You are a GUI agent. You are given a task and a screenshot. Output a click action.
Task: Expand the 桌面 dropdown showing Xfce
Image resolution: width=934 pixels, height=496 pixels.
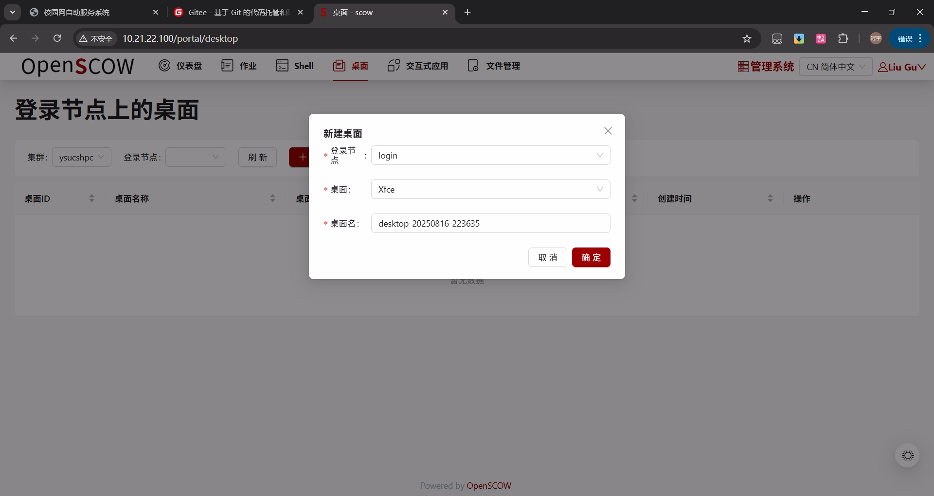click(x=490, y=189)
